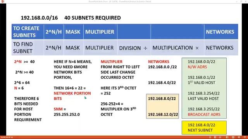
Task: Click the '1ST VALID HOST' label
Action: click(x=201, y=83)
